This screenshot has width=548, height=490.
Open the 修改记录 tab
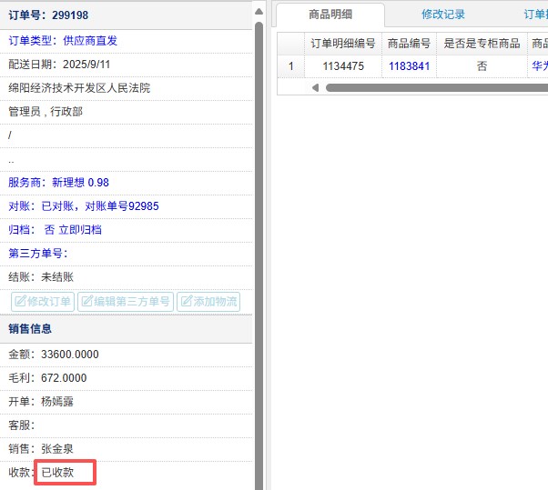point(443,15)
